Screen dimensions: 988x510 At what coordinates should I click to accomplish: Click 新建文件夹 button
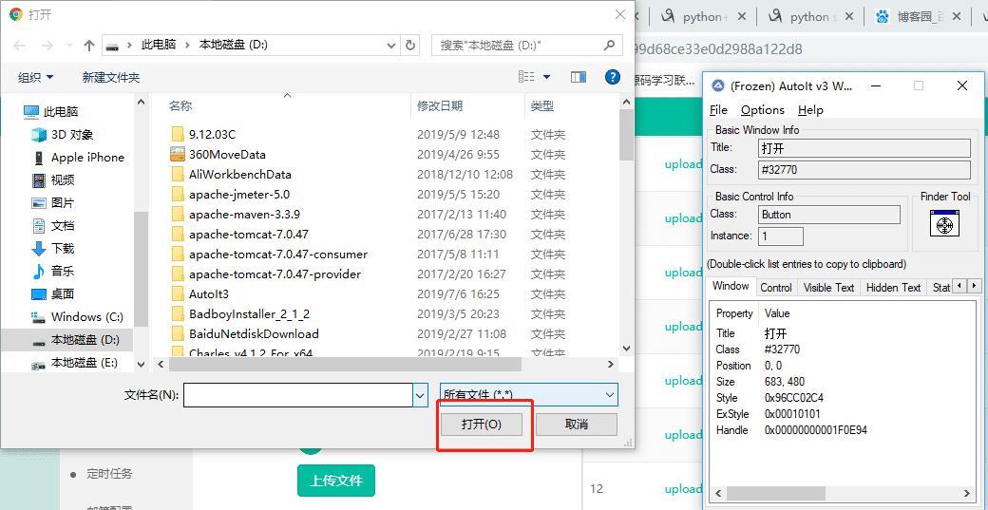coord(111,78)
